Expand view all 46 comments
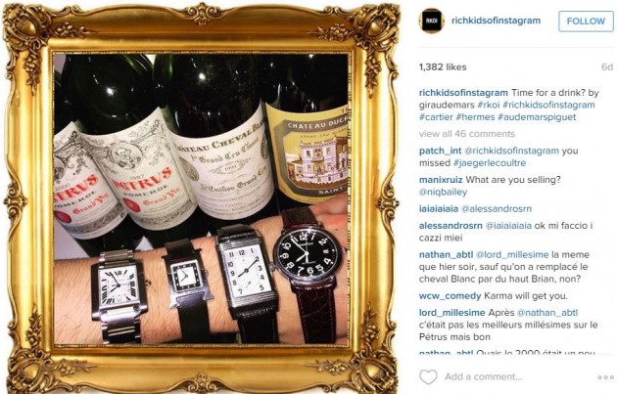The width and height of the screenshot is (617, 394). (467, 134)
